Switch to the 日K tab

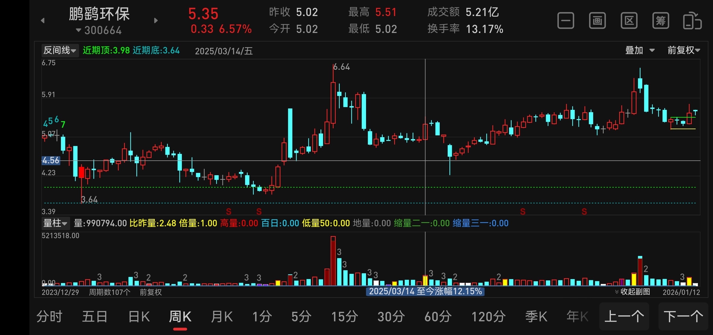point(139,317)
